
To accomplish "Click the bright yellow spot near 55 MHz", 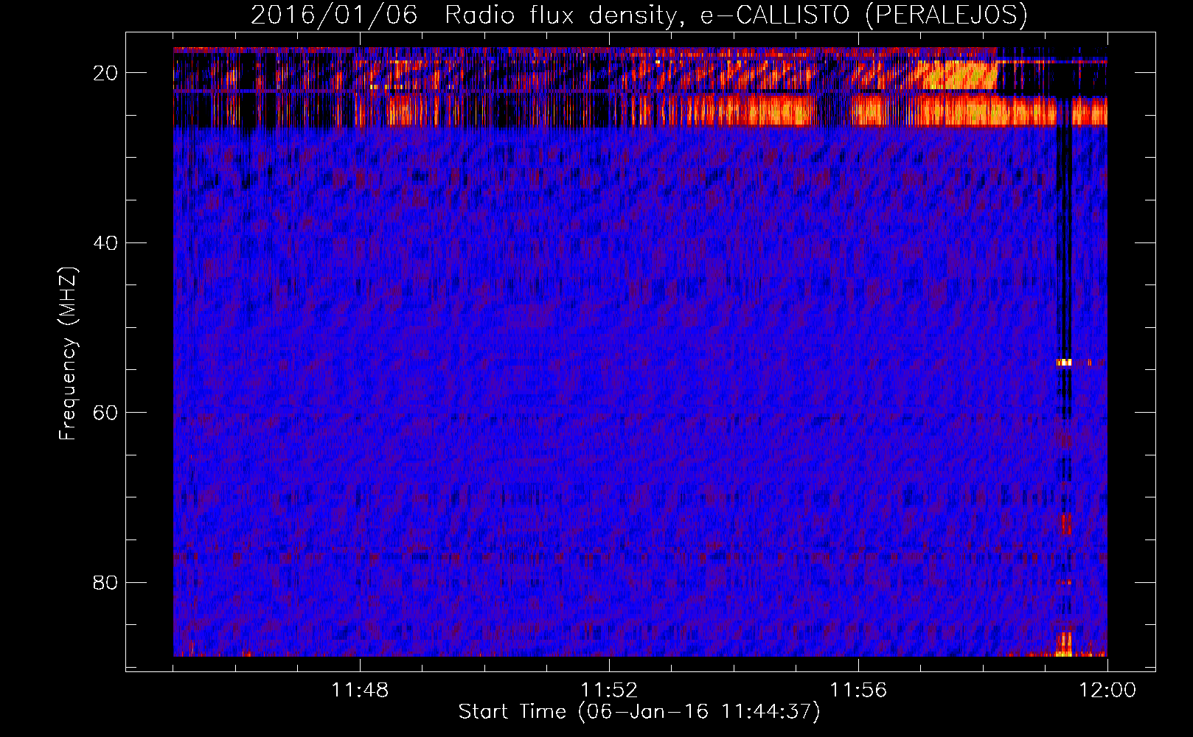I will pos(1064,363).
